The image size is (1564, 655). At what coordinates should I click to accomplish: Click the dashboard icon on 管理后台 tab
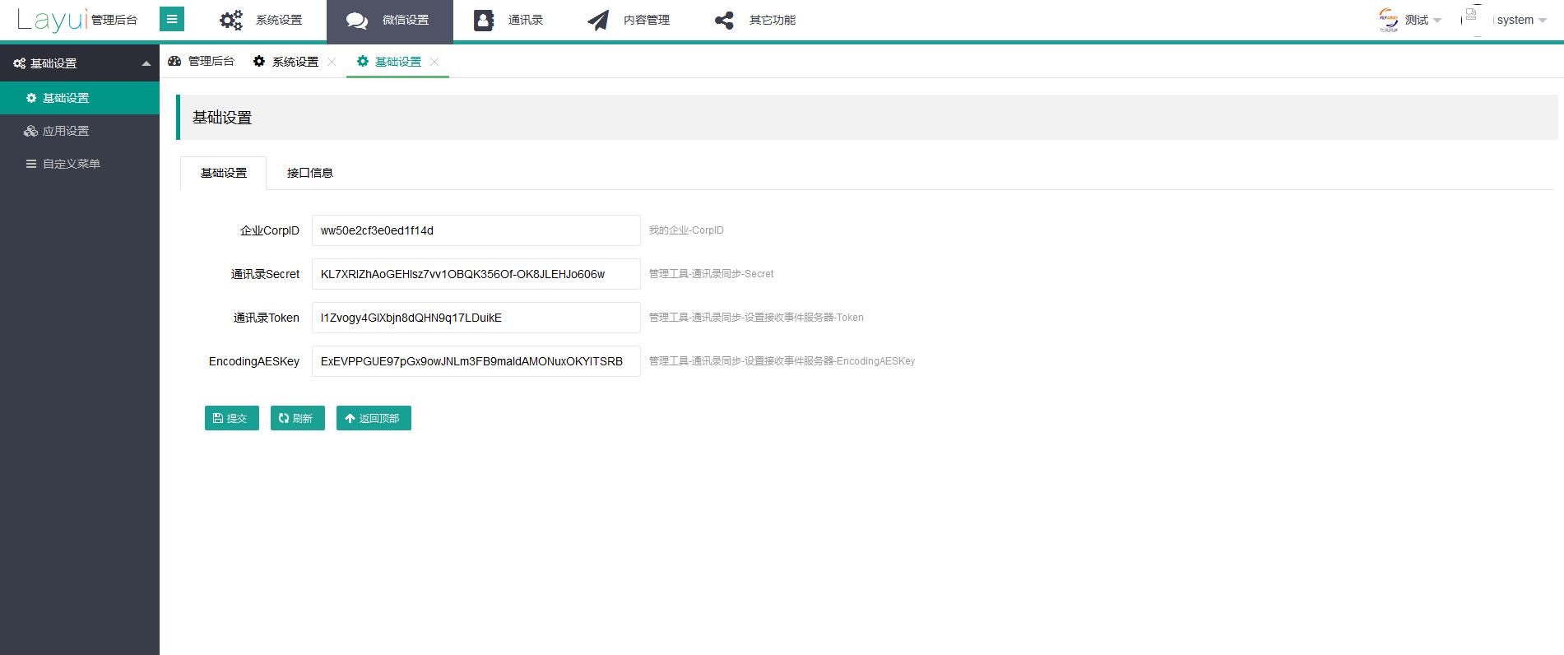174,61
